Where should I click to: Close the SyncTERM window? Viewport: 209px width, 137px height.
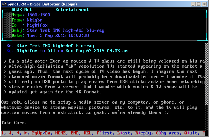pos(204,4)
